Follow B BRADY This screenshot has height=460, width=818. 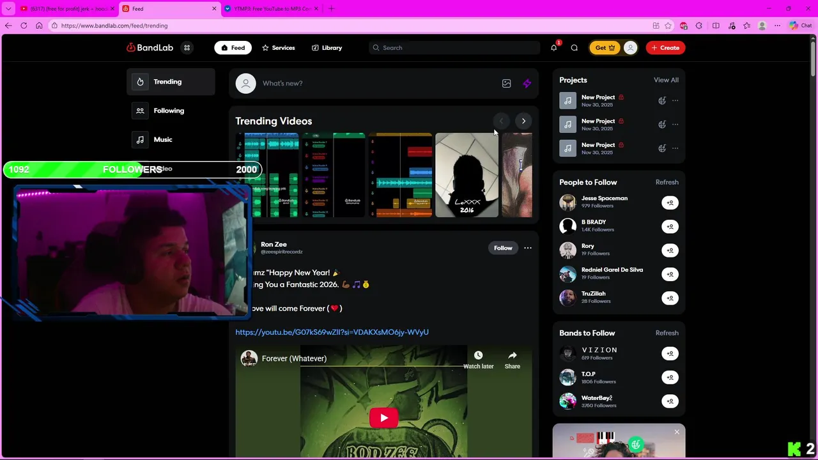tap(670, 226)
